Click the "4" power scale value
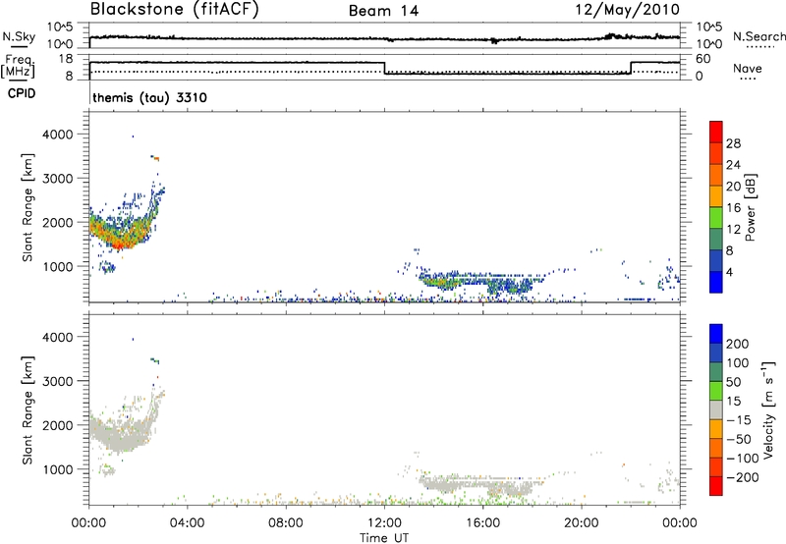 tap(729, 272)
